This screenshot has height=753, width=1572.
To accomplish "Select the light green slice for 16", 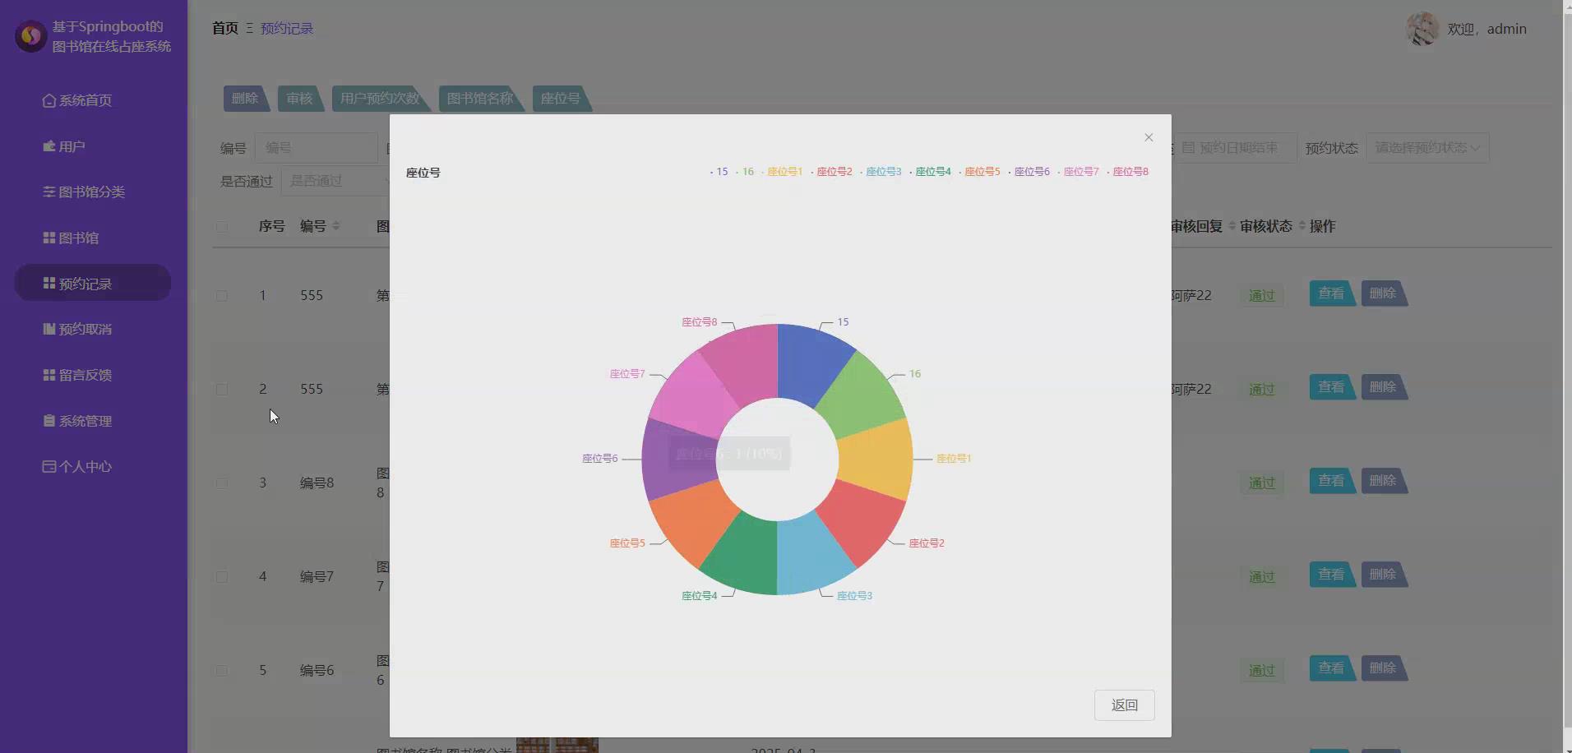I will 859,400.
